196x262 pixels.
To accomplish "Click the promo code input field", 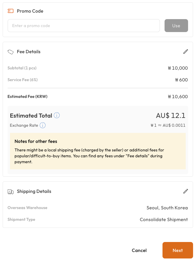I will [84, 26].
